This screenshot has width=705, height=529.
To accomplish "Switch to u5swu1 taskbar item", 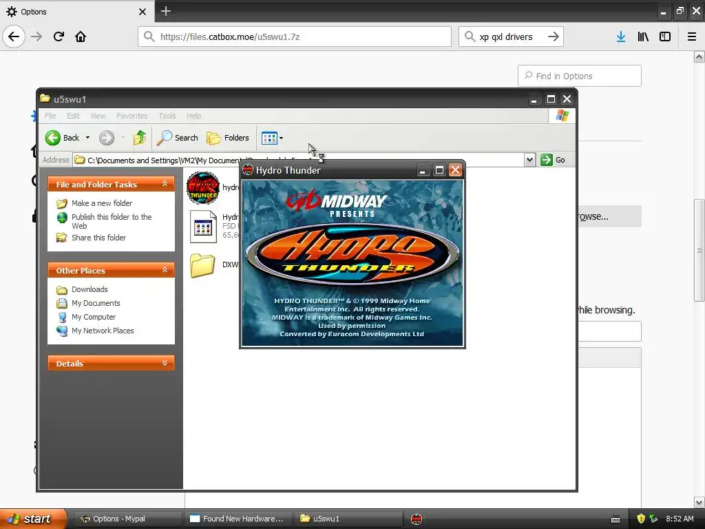I will click(x=348, y=519).
